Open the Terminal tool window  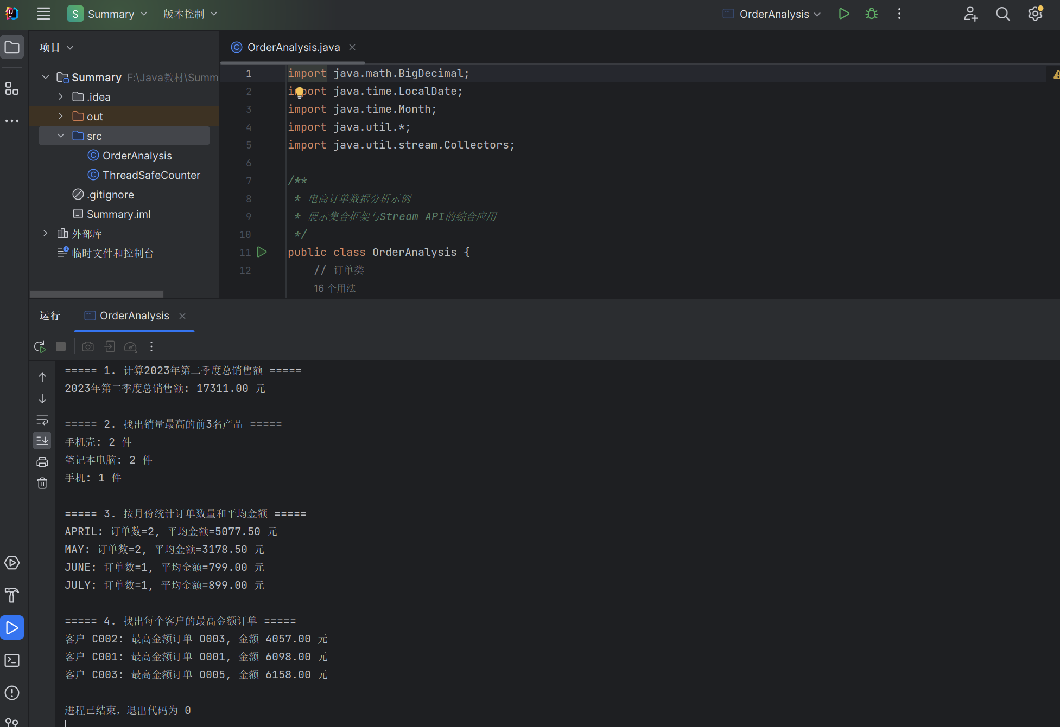[x=12, y=660]
